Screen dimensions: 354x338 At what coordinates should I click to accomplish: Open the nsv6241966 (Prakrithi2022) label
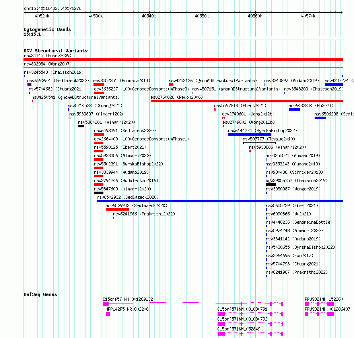pos(144,214)
